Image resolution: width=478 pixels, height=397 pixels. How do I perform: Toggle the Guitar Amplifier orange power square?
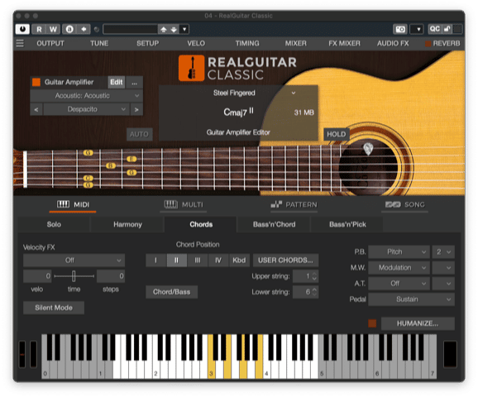[36, 82]
